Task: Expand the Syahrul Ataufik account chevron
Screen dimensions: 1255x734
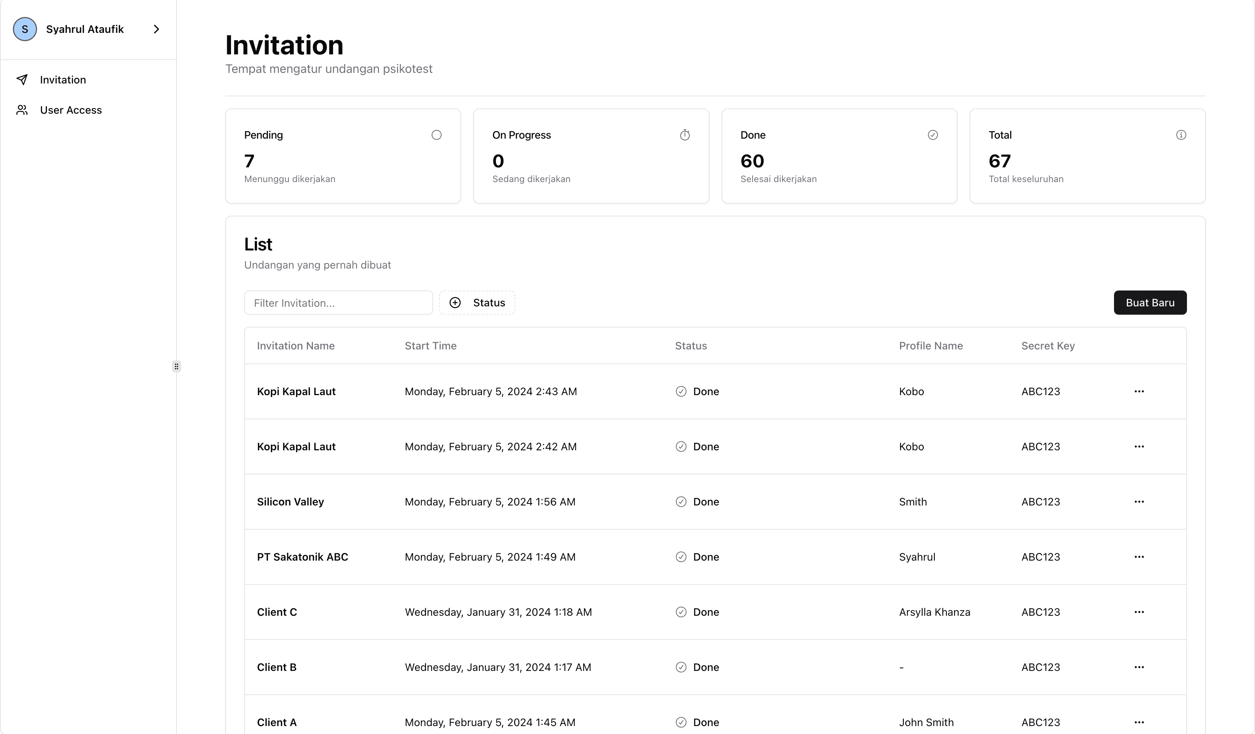Action: coord(156,29)
